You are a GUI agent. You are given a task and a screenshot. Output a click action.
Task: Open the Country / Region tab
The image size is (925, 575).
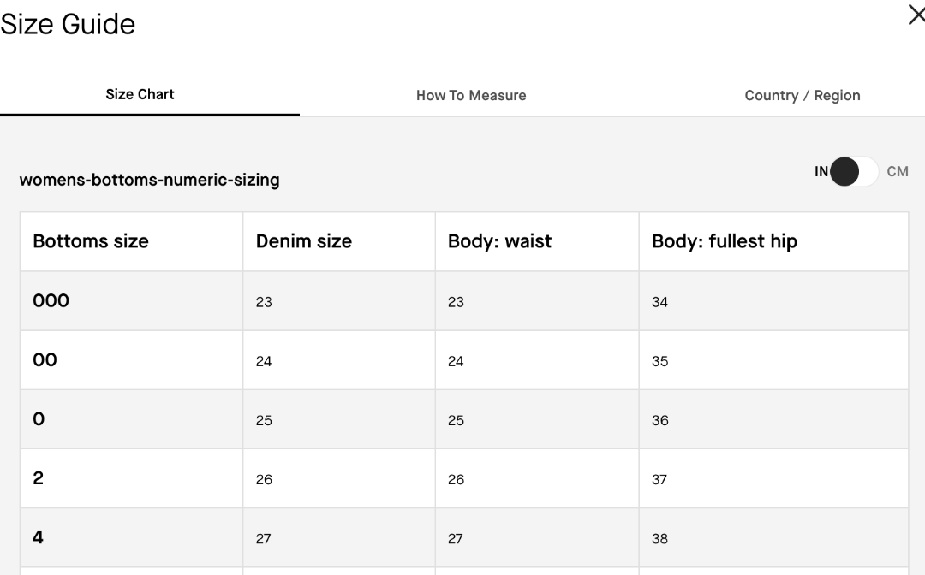803,96
